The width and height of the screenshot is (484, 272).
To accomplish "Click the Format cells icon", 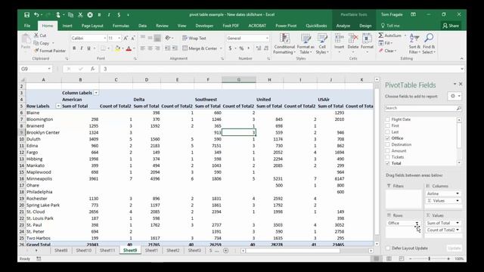I will coord(367,39).
